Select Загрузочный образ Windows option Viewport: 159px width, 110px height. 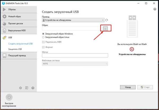tap(58, 34)
